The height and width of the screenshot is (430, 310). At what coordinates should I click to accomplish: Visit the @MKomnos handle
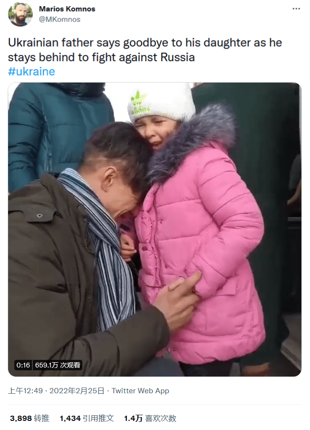click(60, 20)
